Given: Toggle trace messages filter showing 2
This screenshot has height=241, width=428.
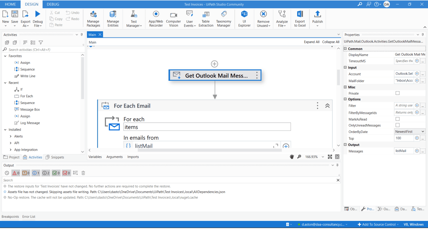Looking at the screenshot, I should pos(46,173).
